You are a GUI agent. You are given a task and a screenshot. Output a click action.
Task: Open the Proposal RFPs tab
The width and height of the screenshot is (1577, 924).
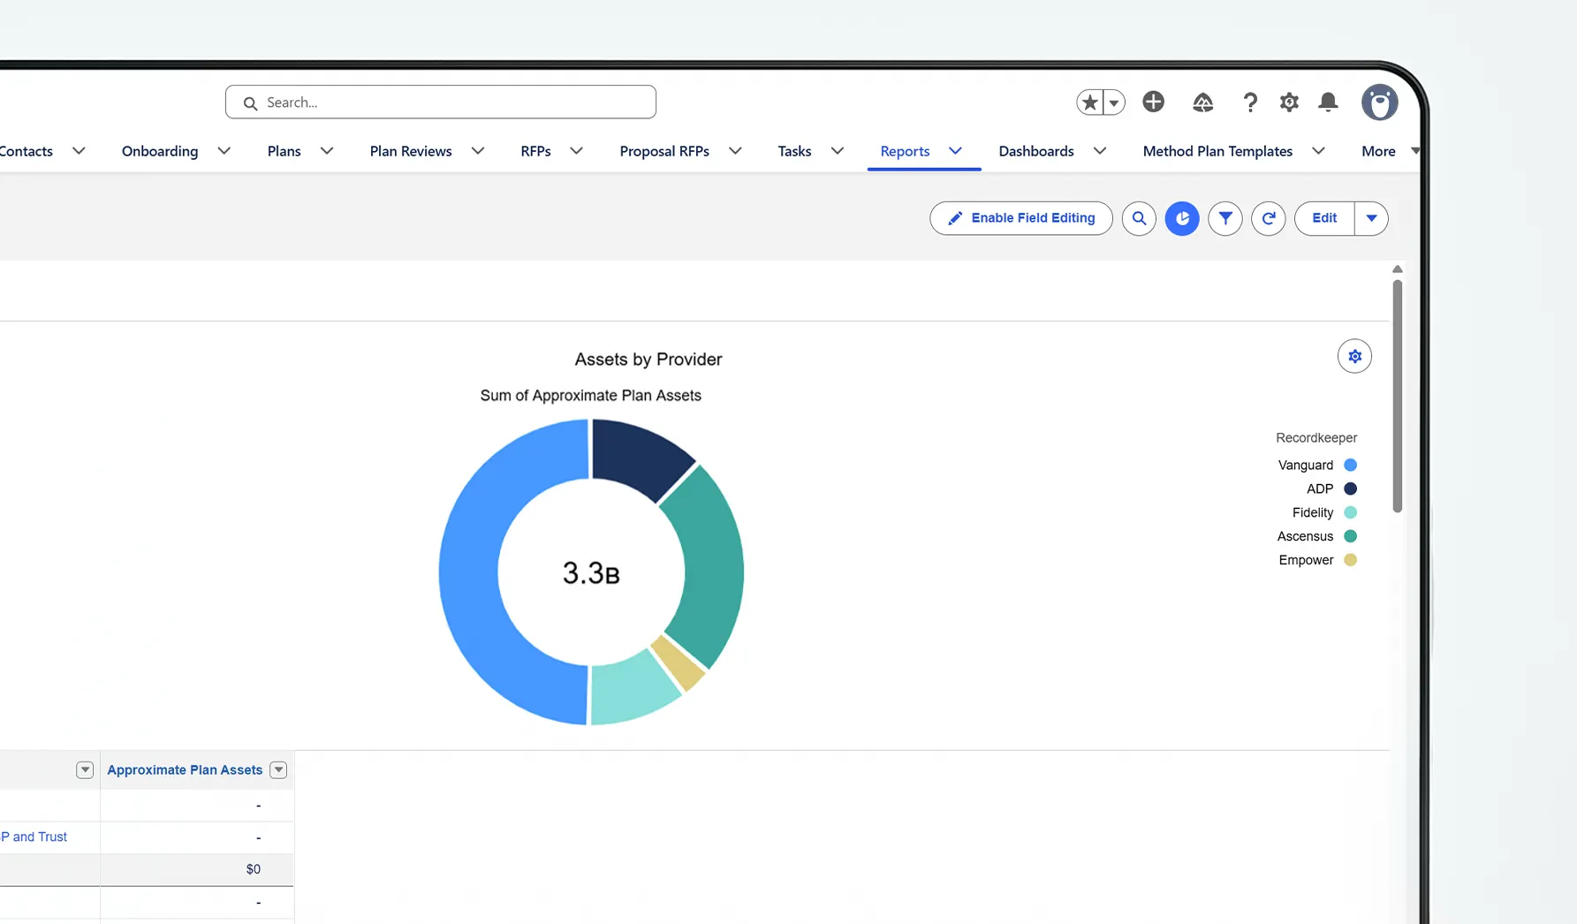664,151
